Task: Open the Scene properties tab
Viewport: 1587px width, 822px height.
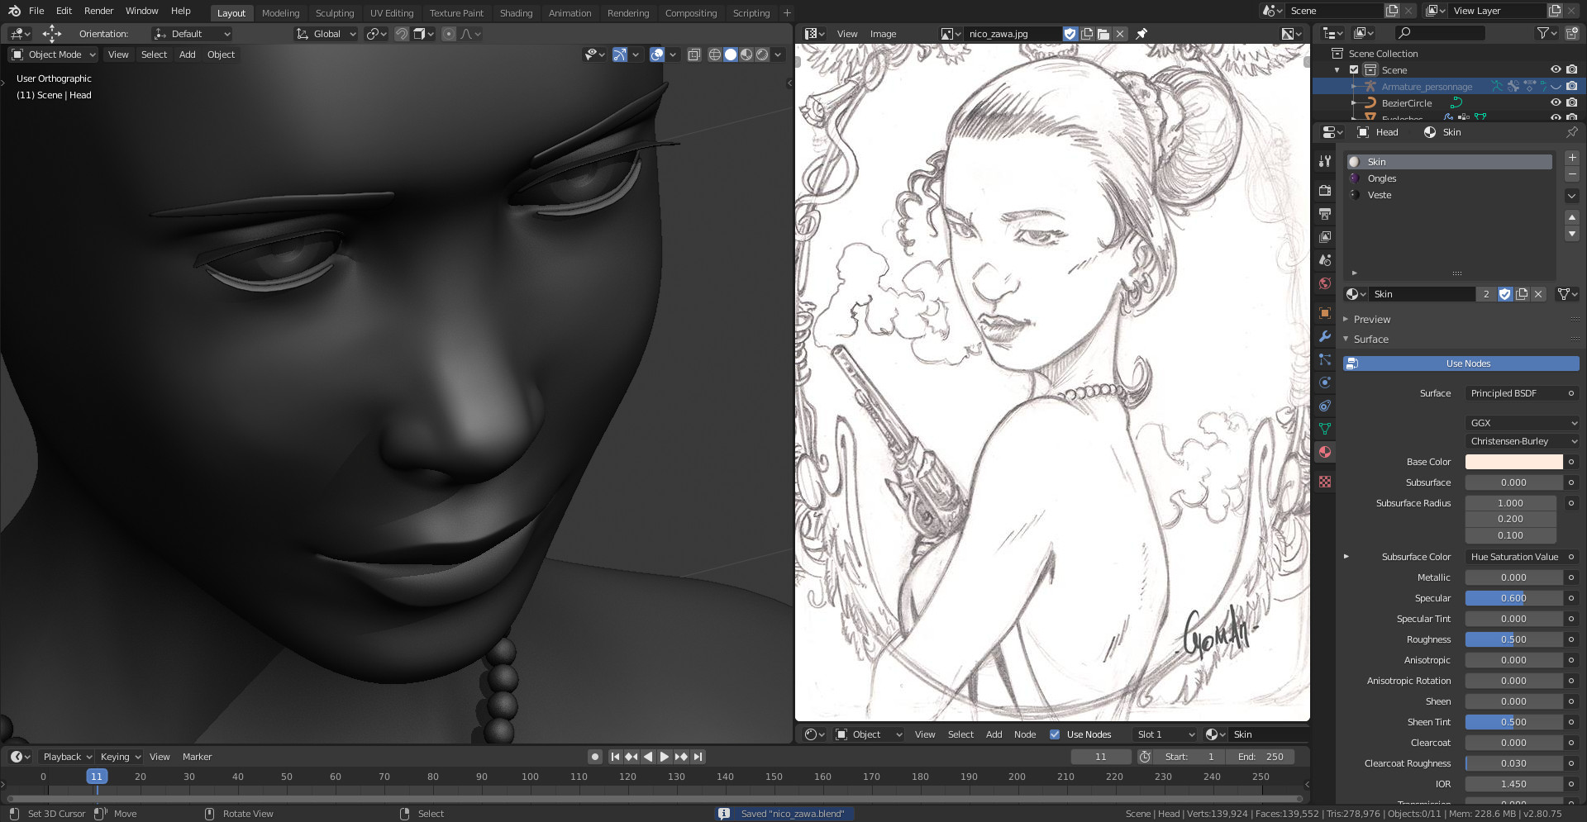Action: tap(1325, 260)
